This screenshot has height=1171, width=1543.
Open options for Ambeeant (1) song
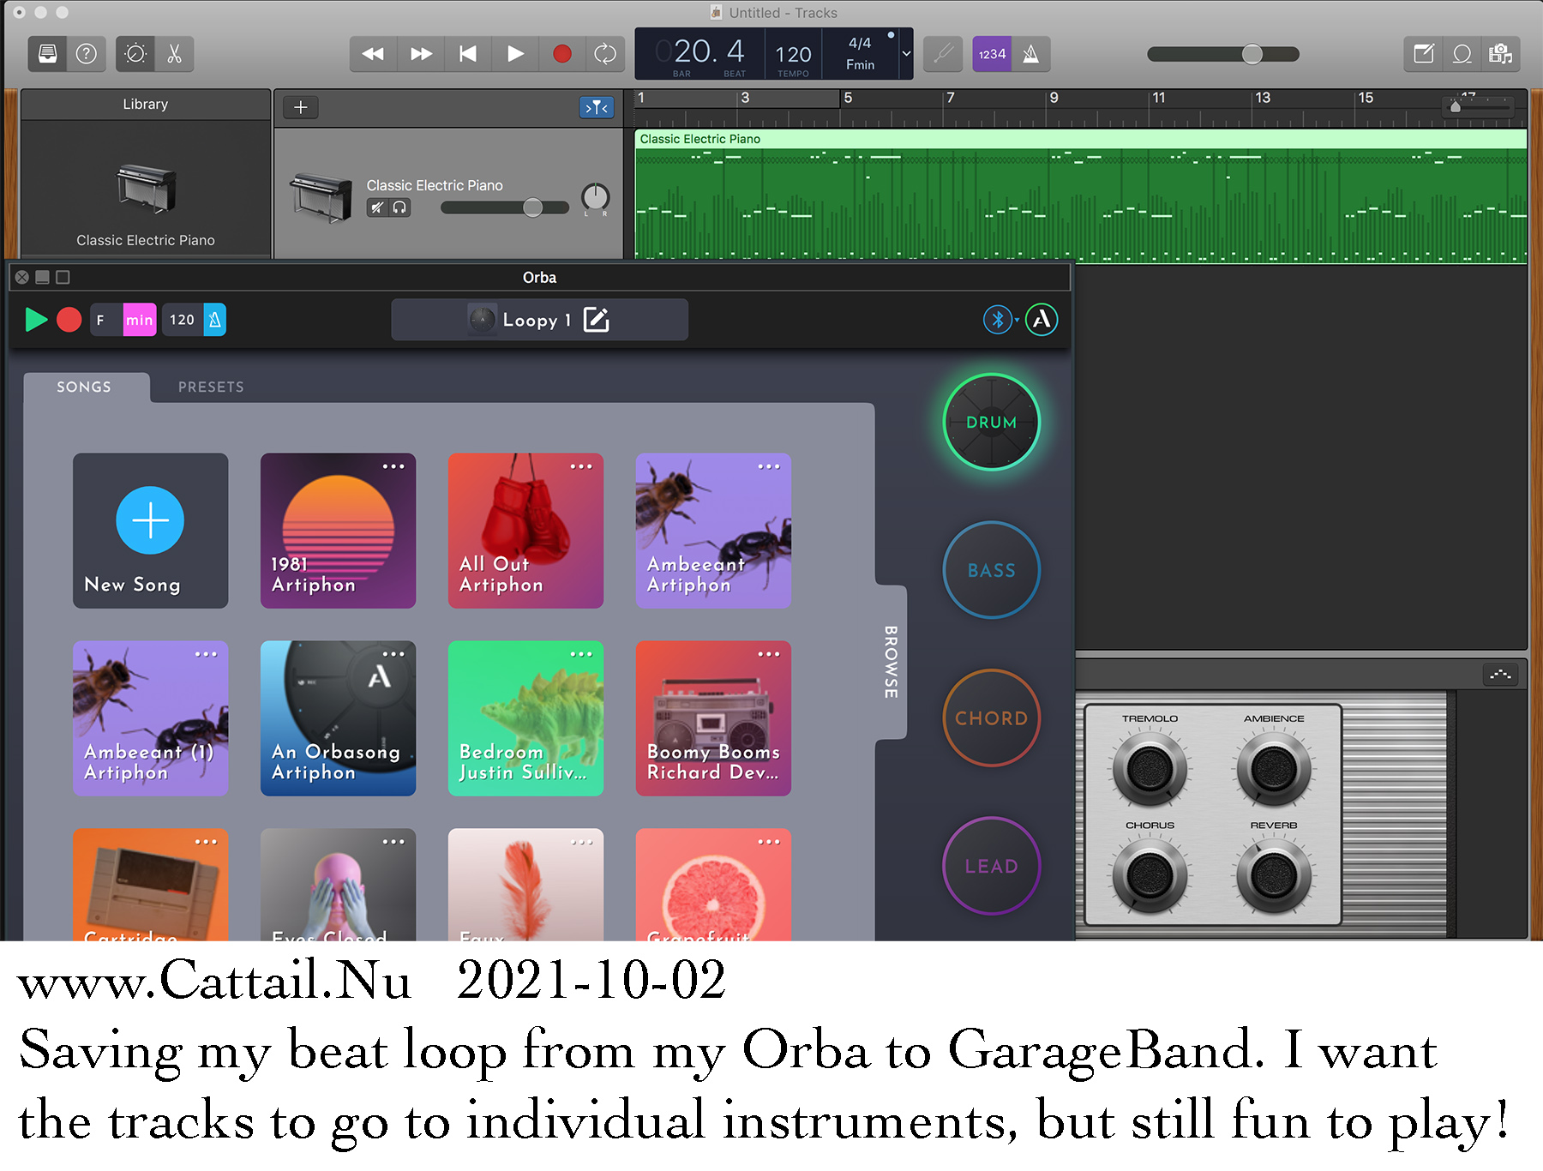(x=206, y=654)
